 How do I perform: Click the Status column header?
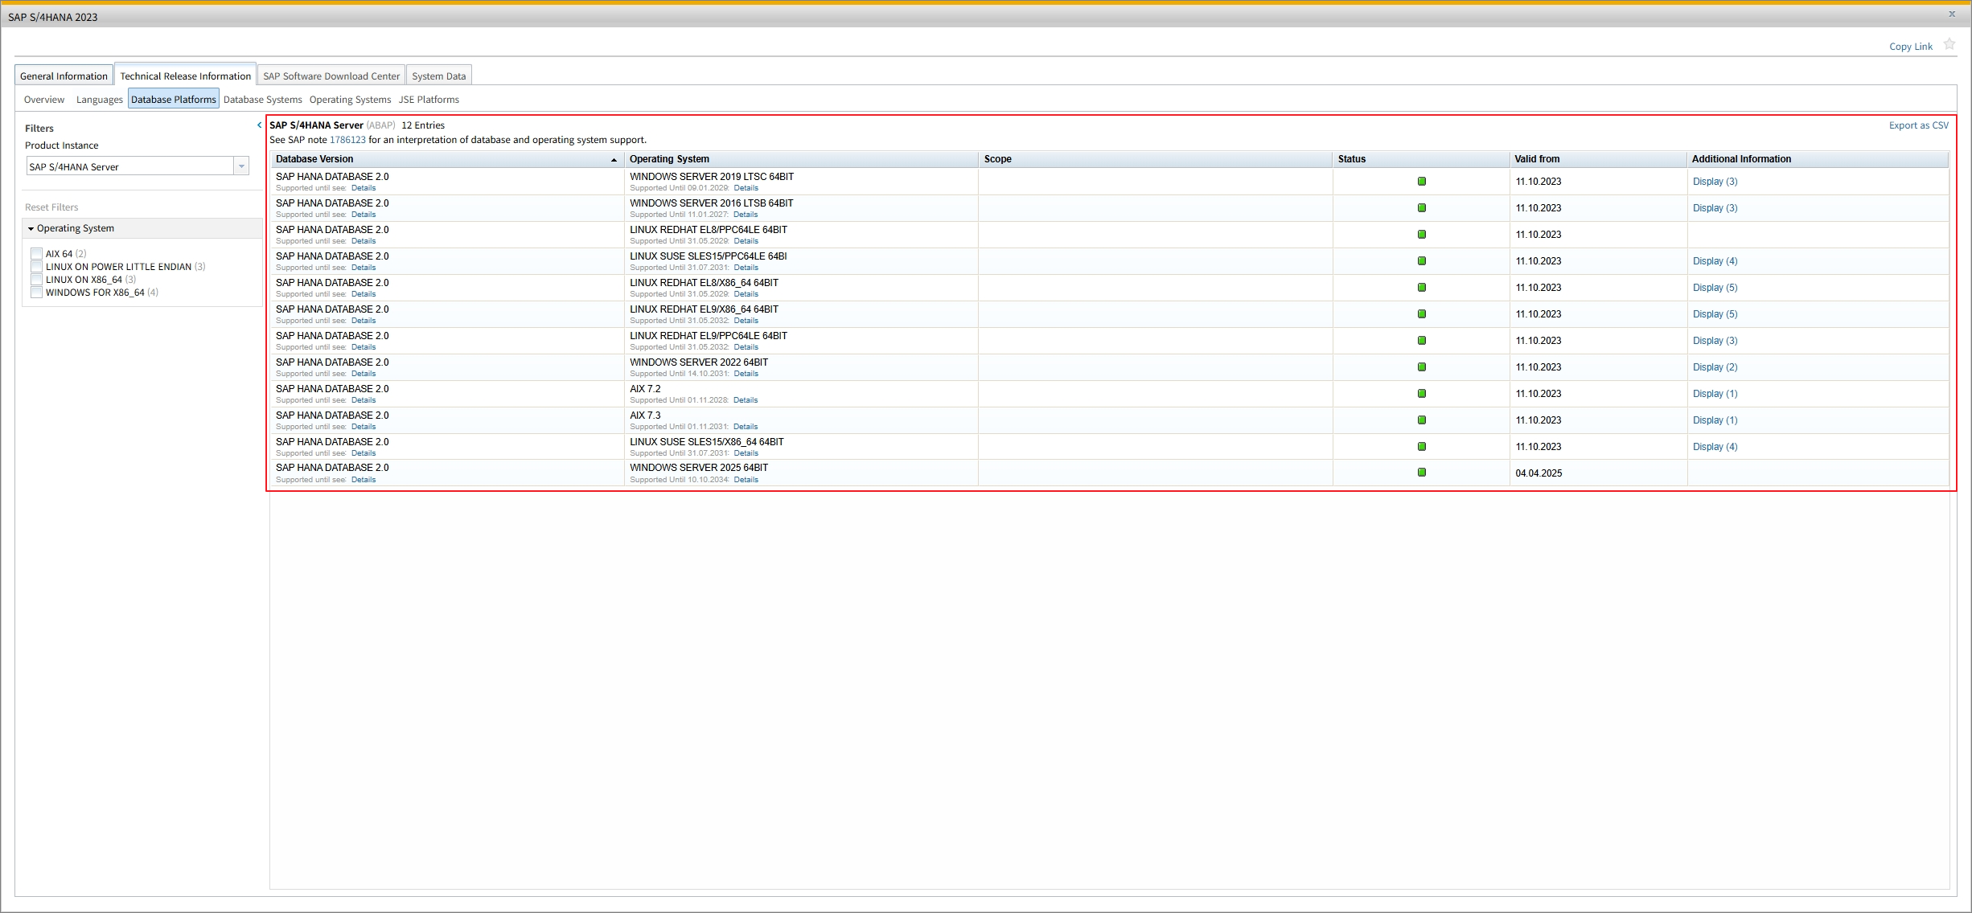click(x=1421, y=159)
